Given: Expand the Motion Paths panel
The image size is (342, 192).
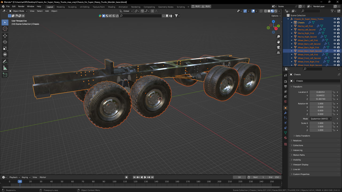Looking at the screenshot, I should click(292, 155).
